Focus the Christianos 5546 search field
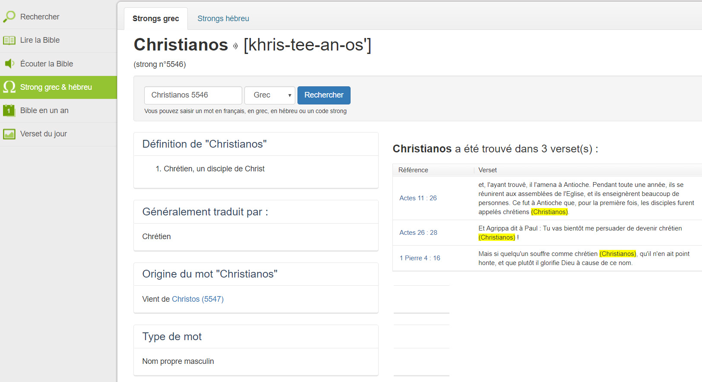Screen dimensions: 702x382 (x=193, y=95)
